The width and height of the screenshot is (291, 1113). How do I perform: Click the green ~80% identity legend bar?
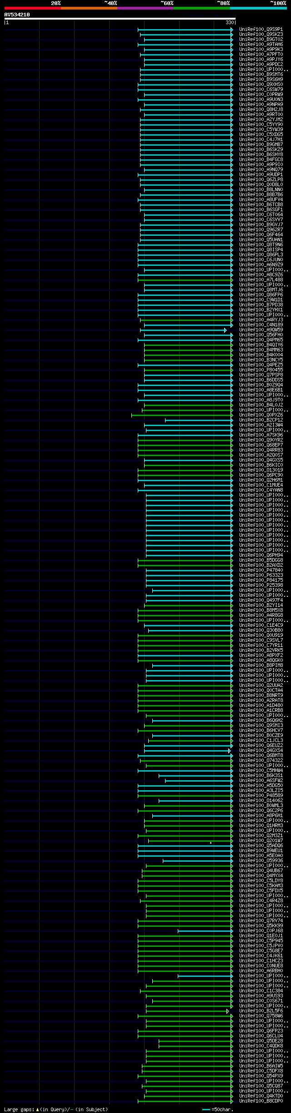click(201, 8)
